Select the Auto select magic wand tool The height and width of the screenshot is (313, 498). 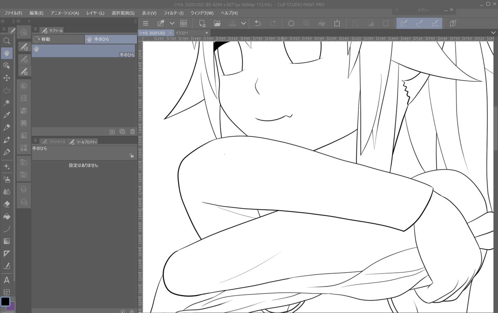point(7,102)
